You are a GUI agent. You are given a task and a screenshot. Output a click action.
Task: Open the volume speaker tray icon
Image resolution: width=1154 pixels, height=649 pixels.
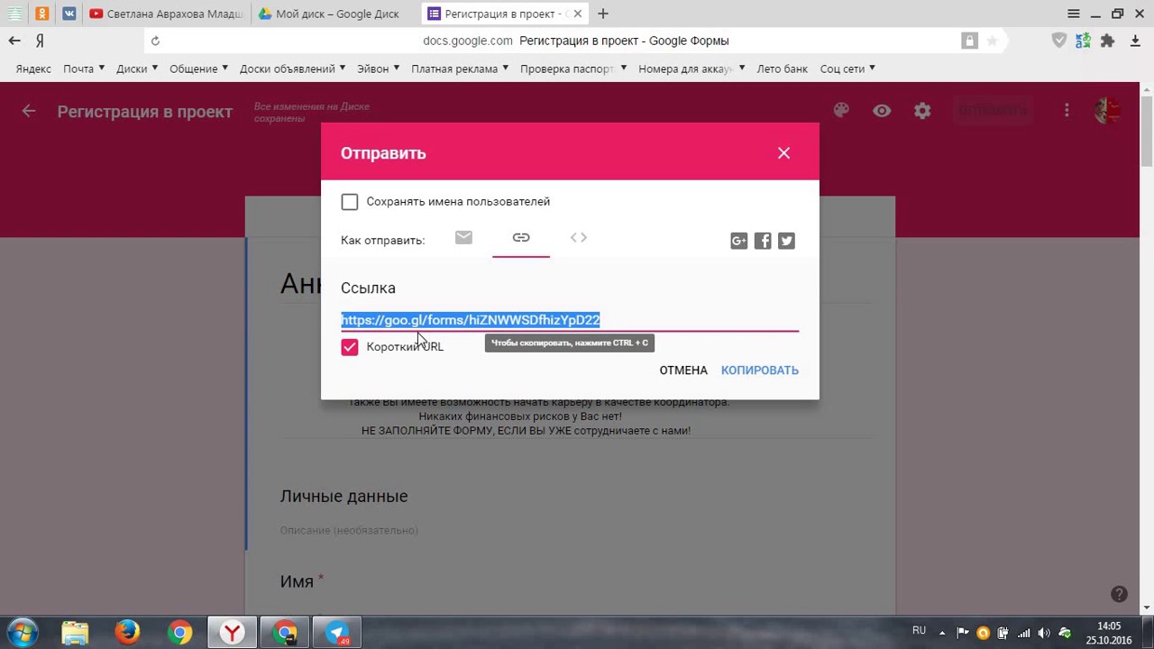pyautogui.click(x=1045, y=633)
